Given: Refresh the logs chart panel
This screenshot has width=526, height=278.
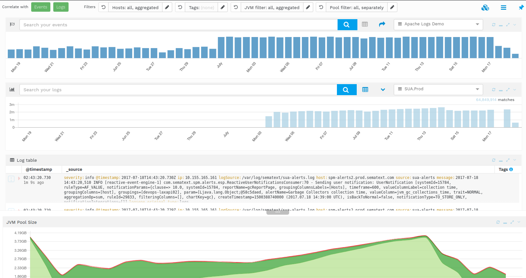Looking at the screenshot, I should coord(494,90).
